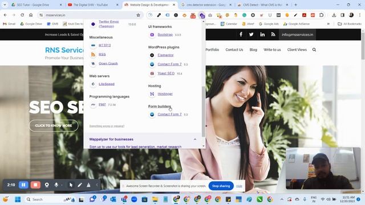Open HTTP/3 link under Miscellaneous

pos(104,45)
